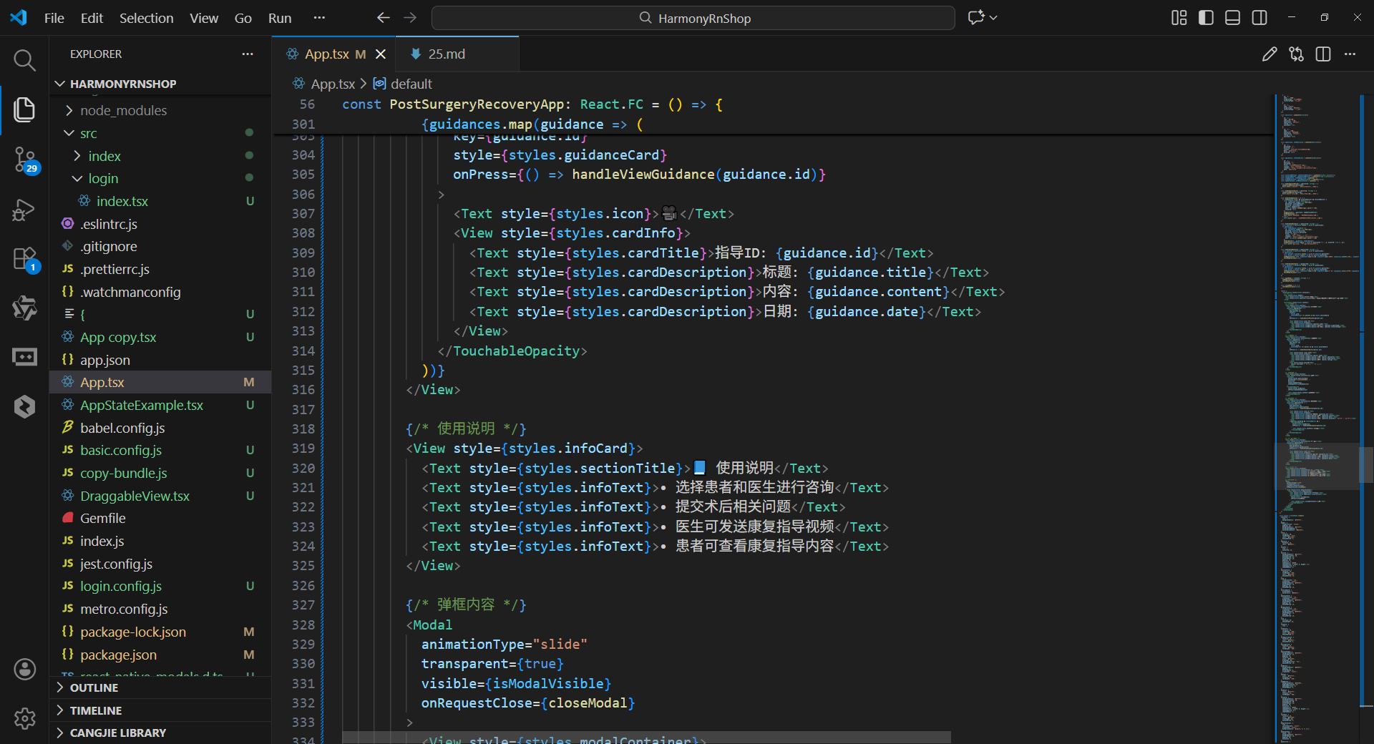
Task: Open the hexagon extension icon in activity bar
Action: (24, 406)
